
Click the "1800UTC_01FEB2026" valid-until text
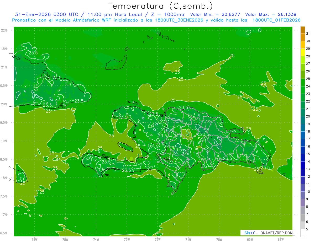276,20
